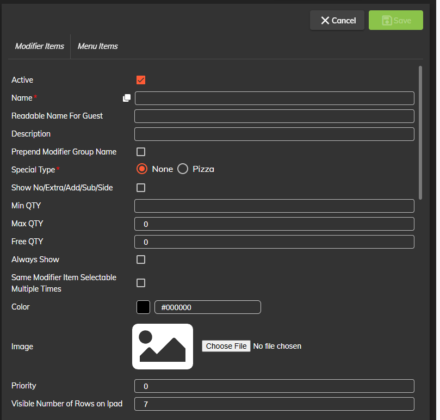Screen dimensions: 440x420
Task: Enable Same Modifier Item Selectable Multiple Times
Action: [x=141, y=283]
